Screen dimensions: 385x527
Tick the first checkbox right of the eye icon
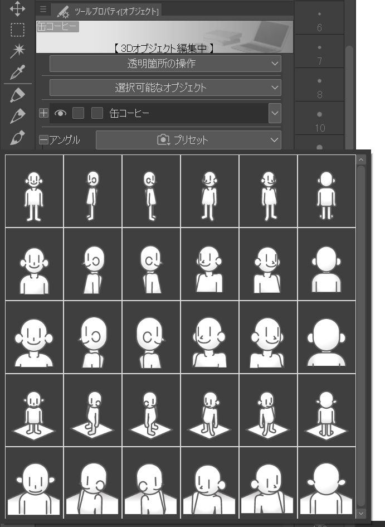(x=79, y=113)
